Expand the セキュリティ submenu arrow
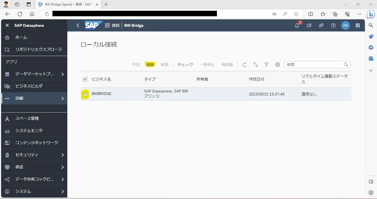This screenshot has height=199, width=377. (x=63, y=155)
